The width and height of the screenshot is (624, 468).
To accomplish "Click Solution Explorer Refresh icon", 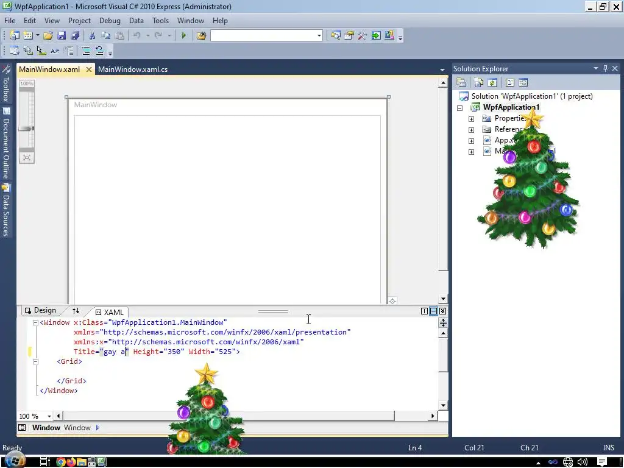I will 492,82.
